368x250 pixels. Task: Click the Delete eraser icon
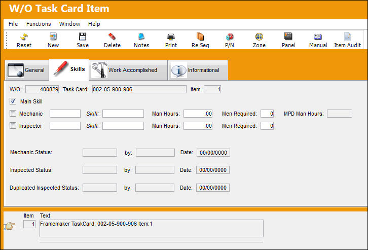click(112, 40)
